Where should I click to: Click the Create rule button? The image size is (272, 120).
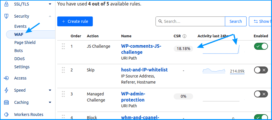click(x=75, y=21)
